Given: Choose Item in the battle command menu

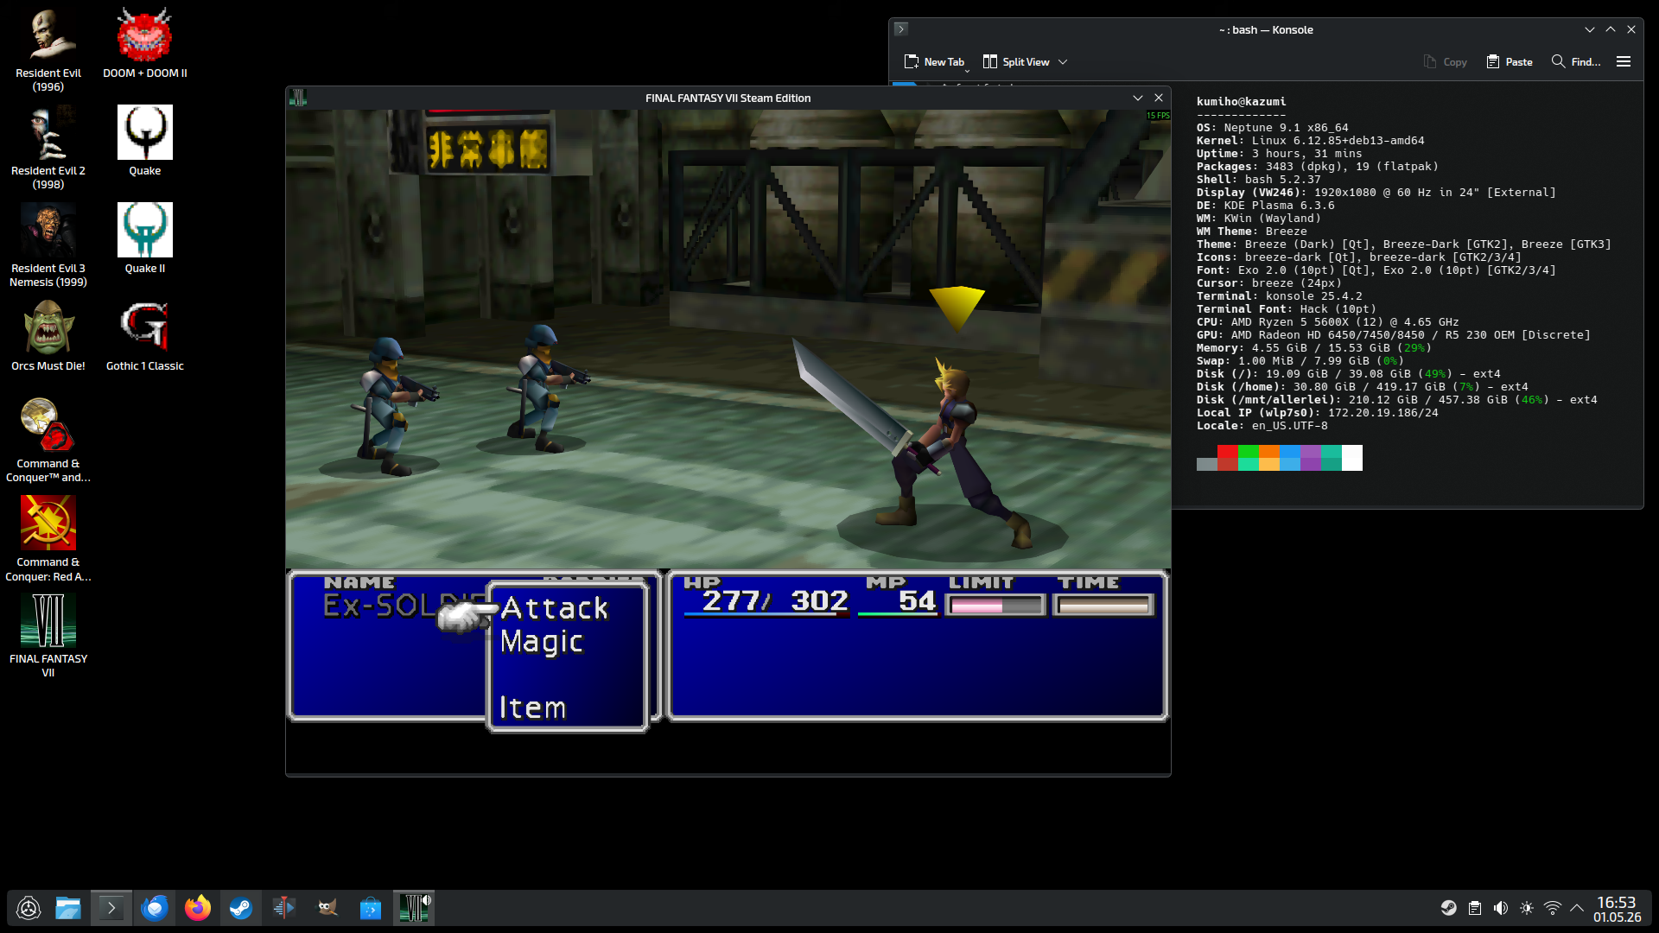Looking at the screenshot, I should coord(532,708).
